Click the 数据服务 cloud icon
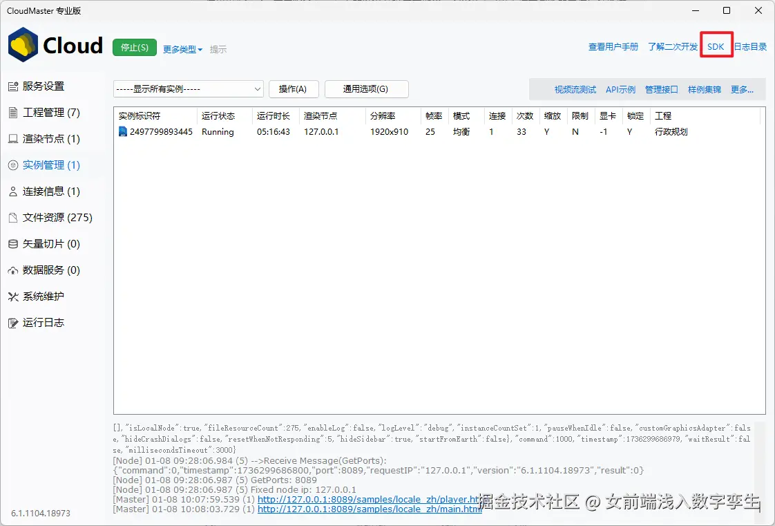 tap(13, 270)
